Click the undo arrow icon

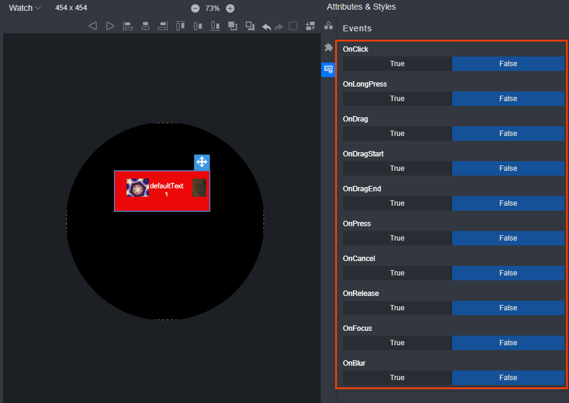point(266,26)
